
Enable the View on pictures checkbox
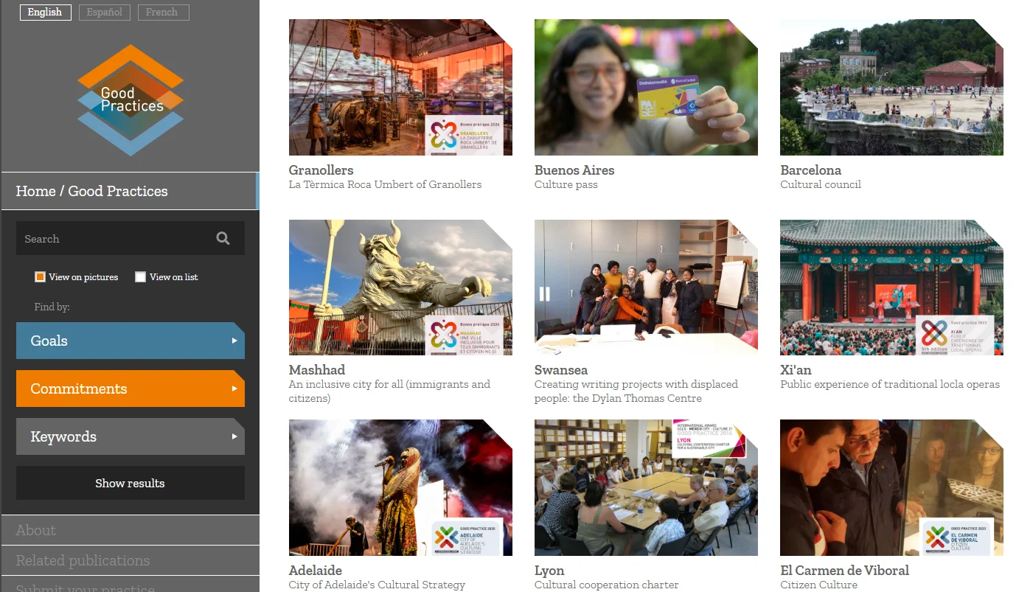tap(40, 277)
